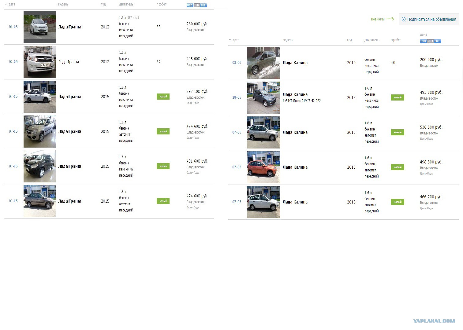Sort Лада Калина table by цена header
The height and width of the screenshot is (330, 463).
(x=424, y=35)
